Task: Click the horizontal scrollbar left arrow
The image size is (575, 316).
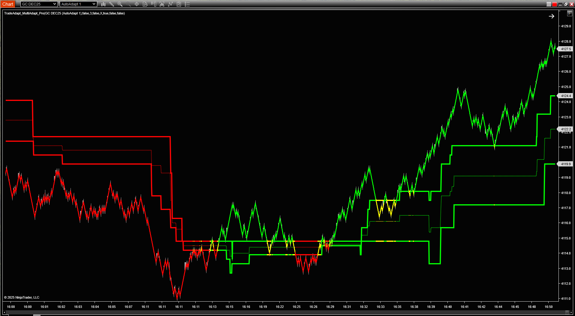Action: [x=4, y=313]
